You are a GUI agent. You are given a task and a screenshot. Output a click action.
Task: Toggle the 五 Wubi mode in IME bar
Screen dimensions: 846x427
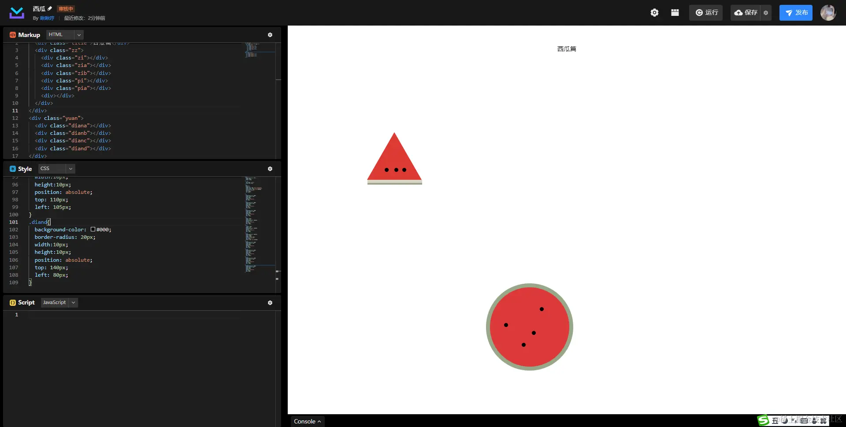click(775, 421)
